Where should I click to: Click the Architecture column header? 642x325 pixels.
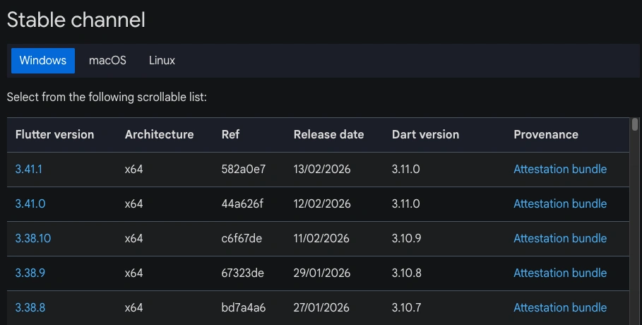(160, 134)
